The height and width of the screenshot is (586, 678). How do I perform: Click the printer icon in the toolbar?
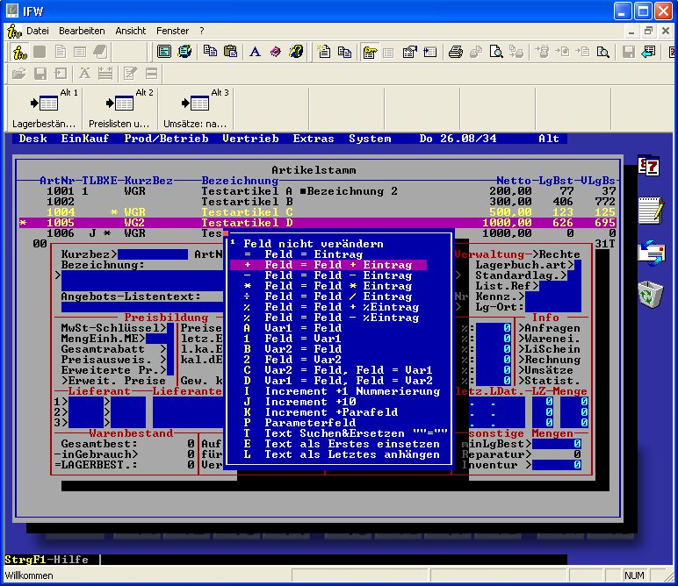(455, 52)
